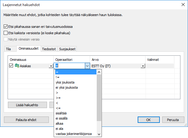Uncheck the Asiakas row checkbox
The width and height of the screenshot is (188, 138).
(11, 66)
